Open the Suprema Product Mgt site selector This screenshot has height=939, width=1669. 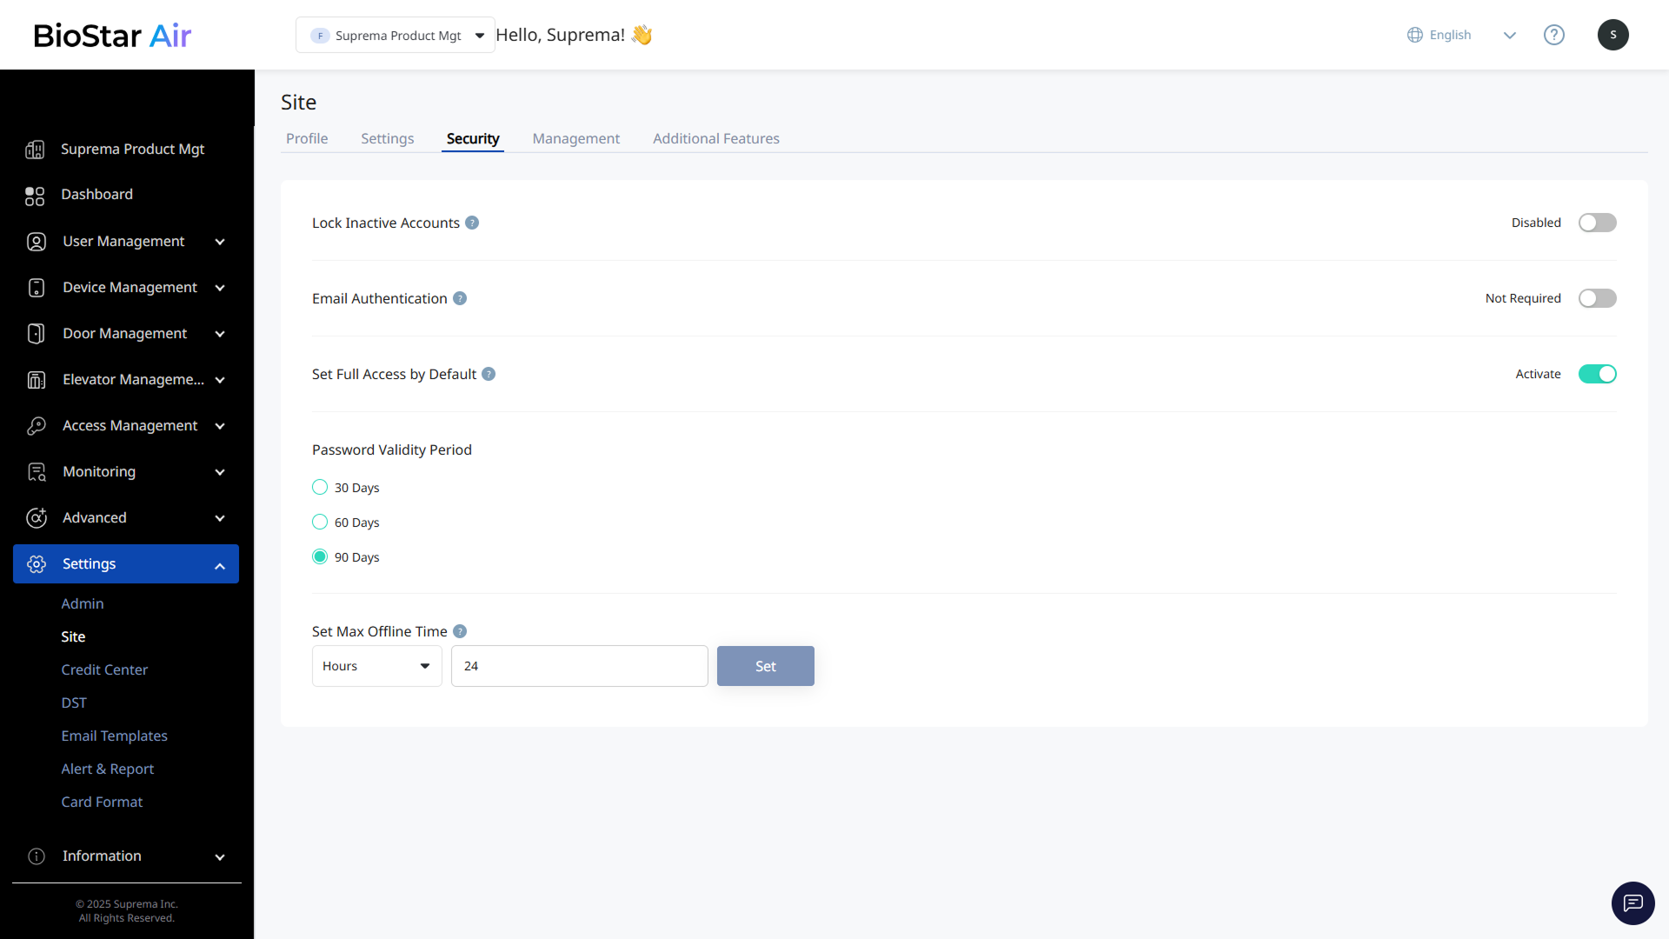click(396, 36)
